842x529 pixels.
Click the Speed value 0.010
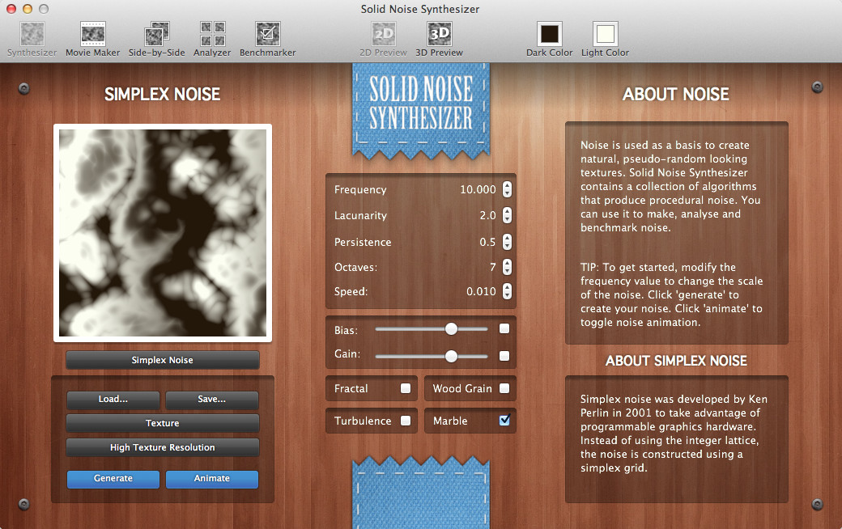481,291
